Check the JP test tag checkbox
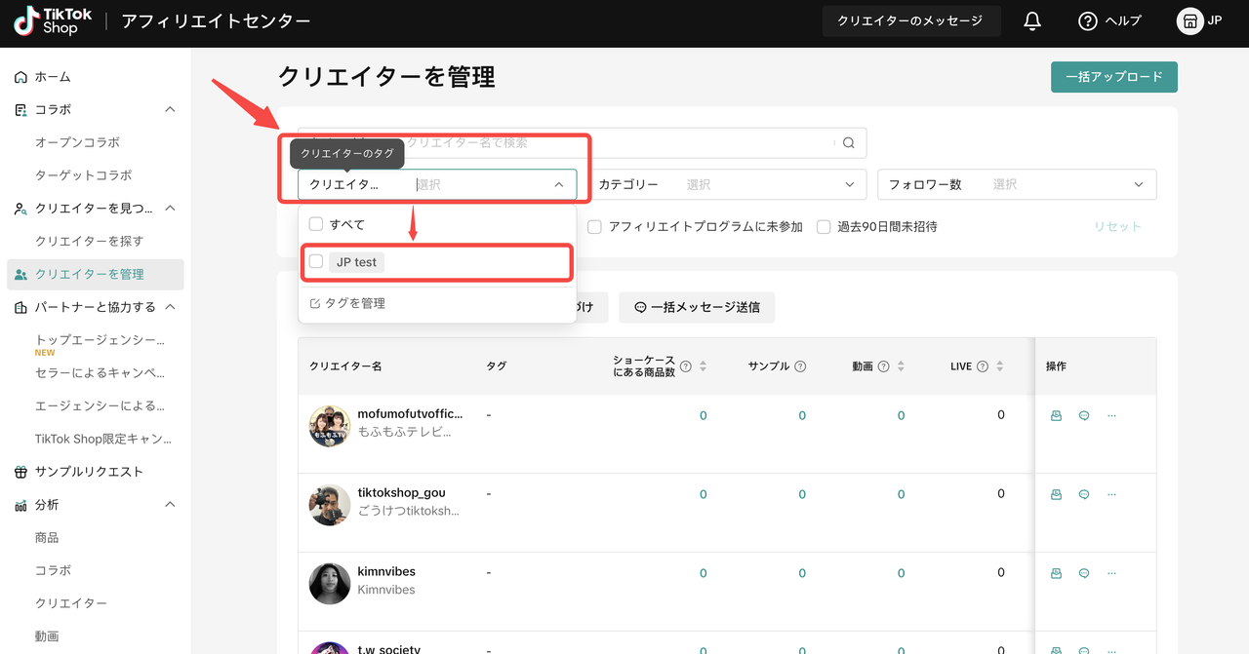This screenshot has width=1249, height=654. coord(316,261)
